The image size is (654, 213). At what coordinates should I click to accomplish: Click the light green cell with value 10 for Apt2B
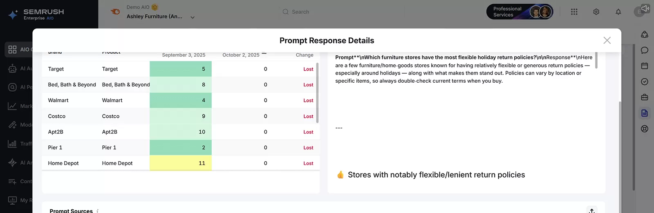click(x=181, y=132)
